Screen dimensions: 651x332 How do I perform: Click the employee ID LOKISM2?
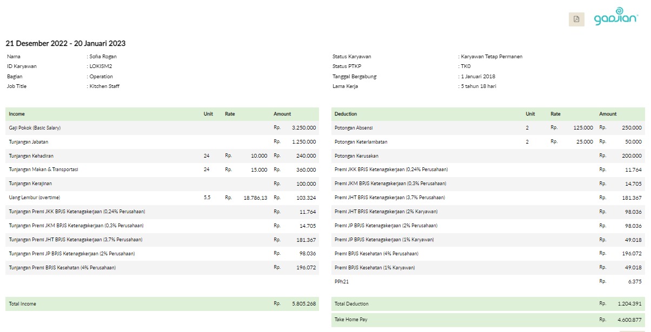point(101,66)
